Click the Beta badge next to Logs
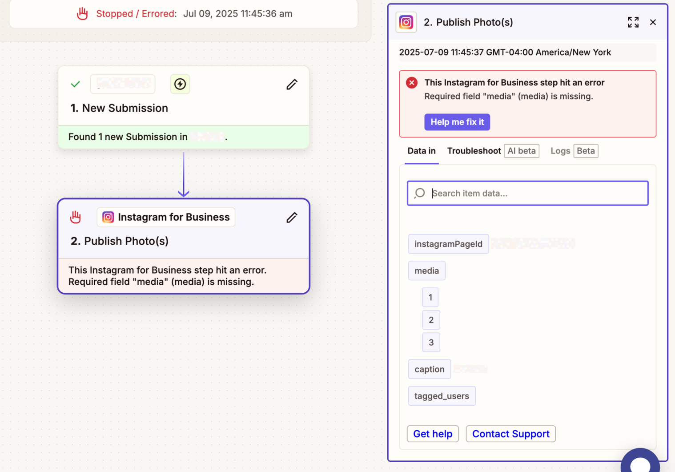This screenshot has height=472, width=675. point(586,151)
